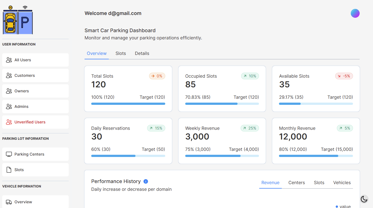Select the Centers tab in Performance History
Image resolution: width=373 pixels, height=208 pixels.
click(x=297, y=182)
